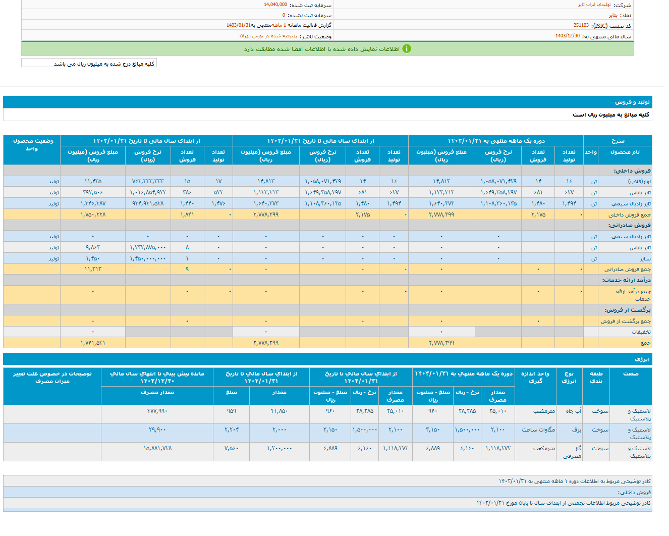This screenshot has width=669, height=536.
Task: Click the فروش داخلی explanation row at bottom
Action: click(634, 492)
